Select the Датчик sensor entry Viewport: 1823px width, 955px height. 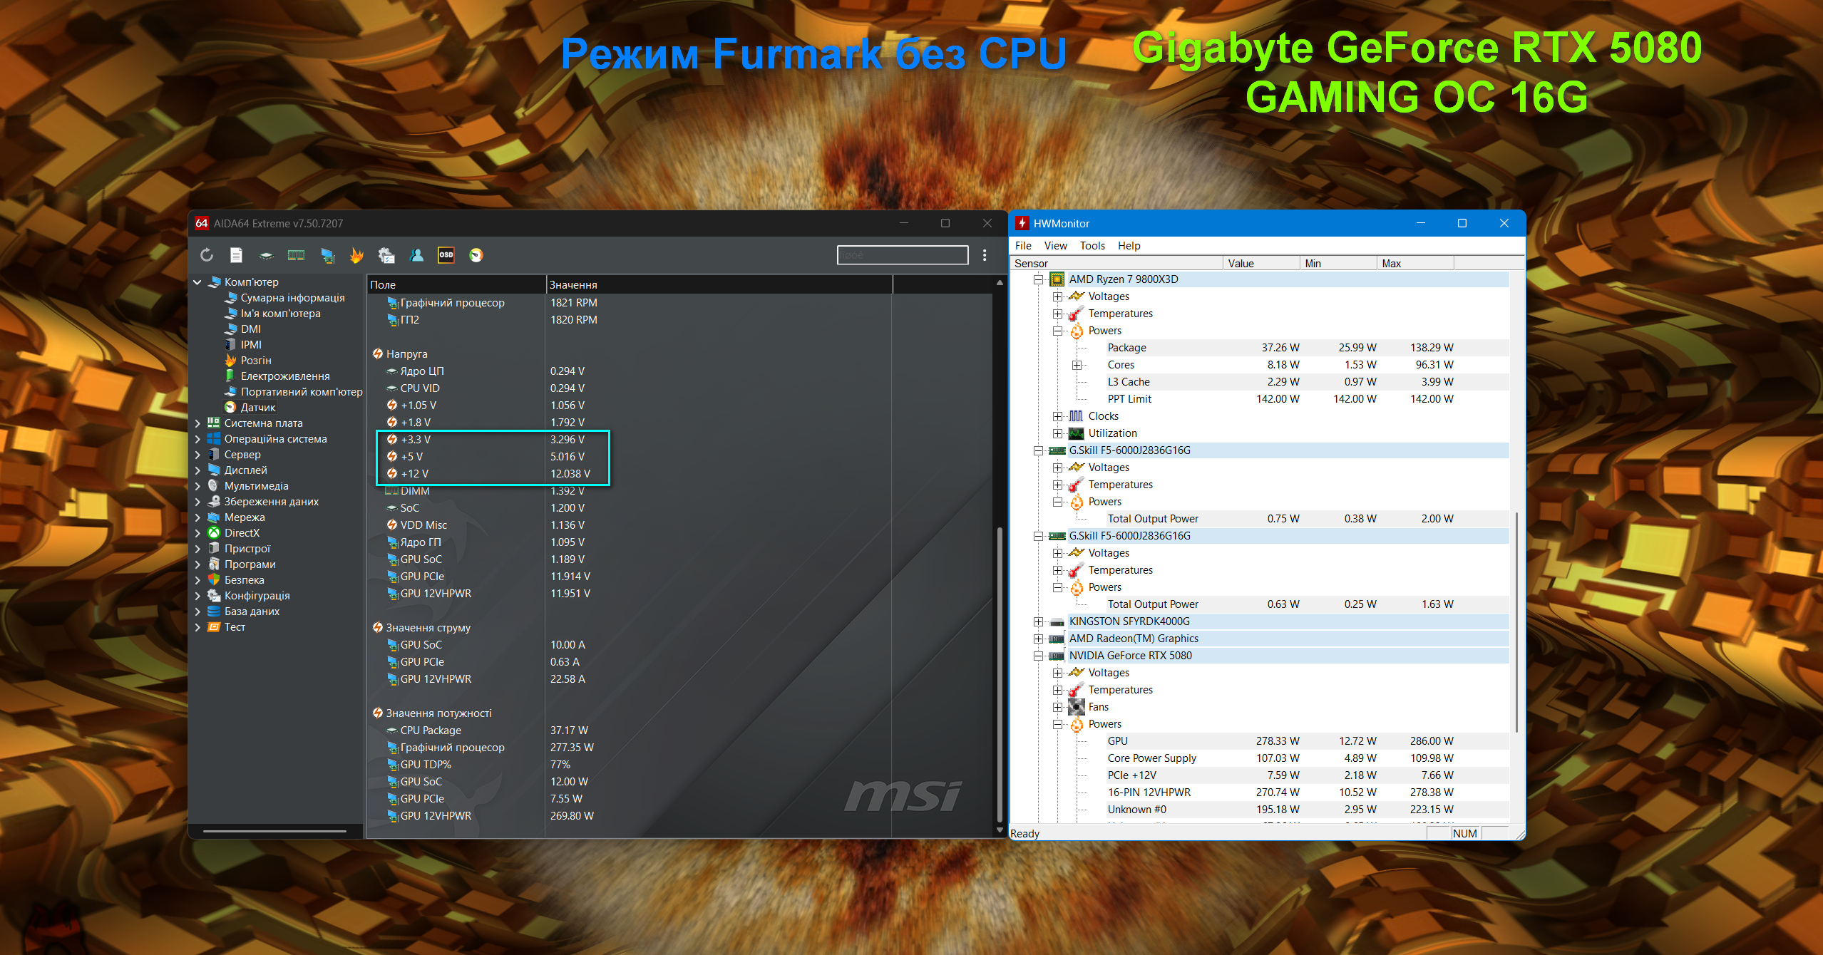coord(258,408)
